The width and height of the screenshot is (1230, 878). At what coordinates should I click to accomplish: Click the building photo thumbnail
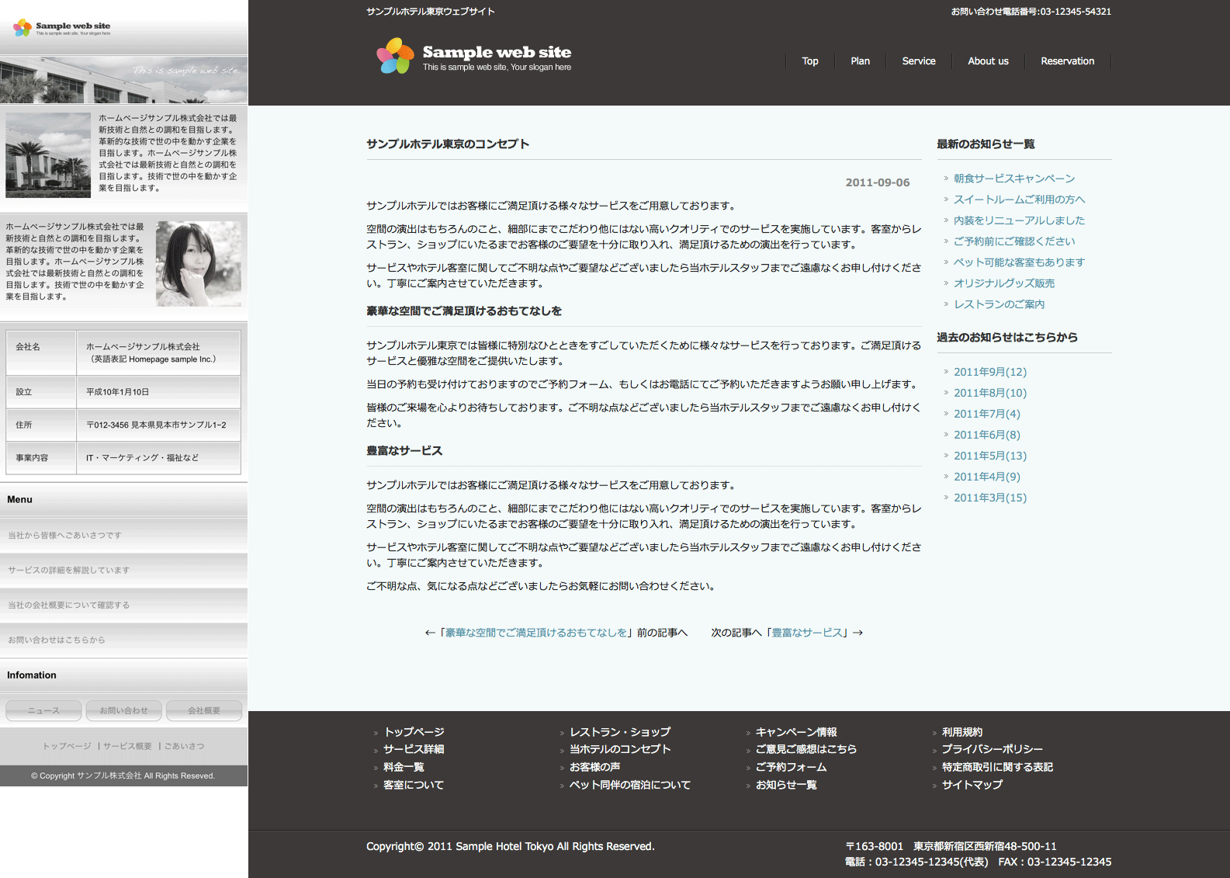point(48,155)
